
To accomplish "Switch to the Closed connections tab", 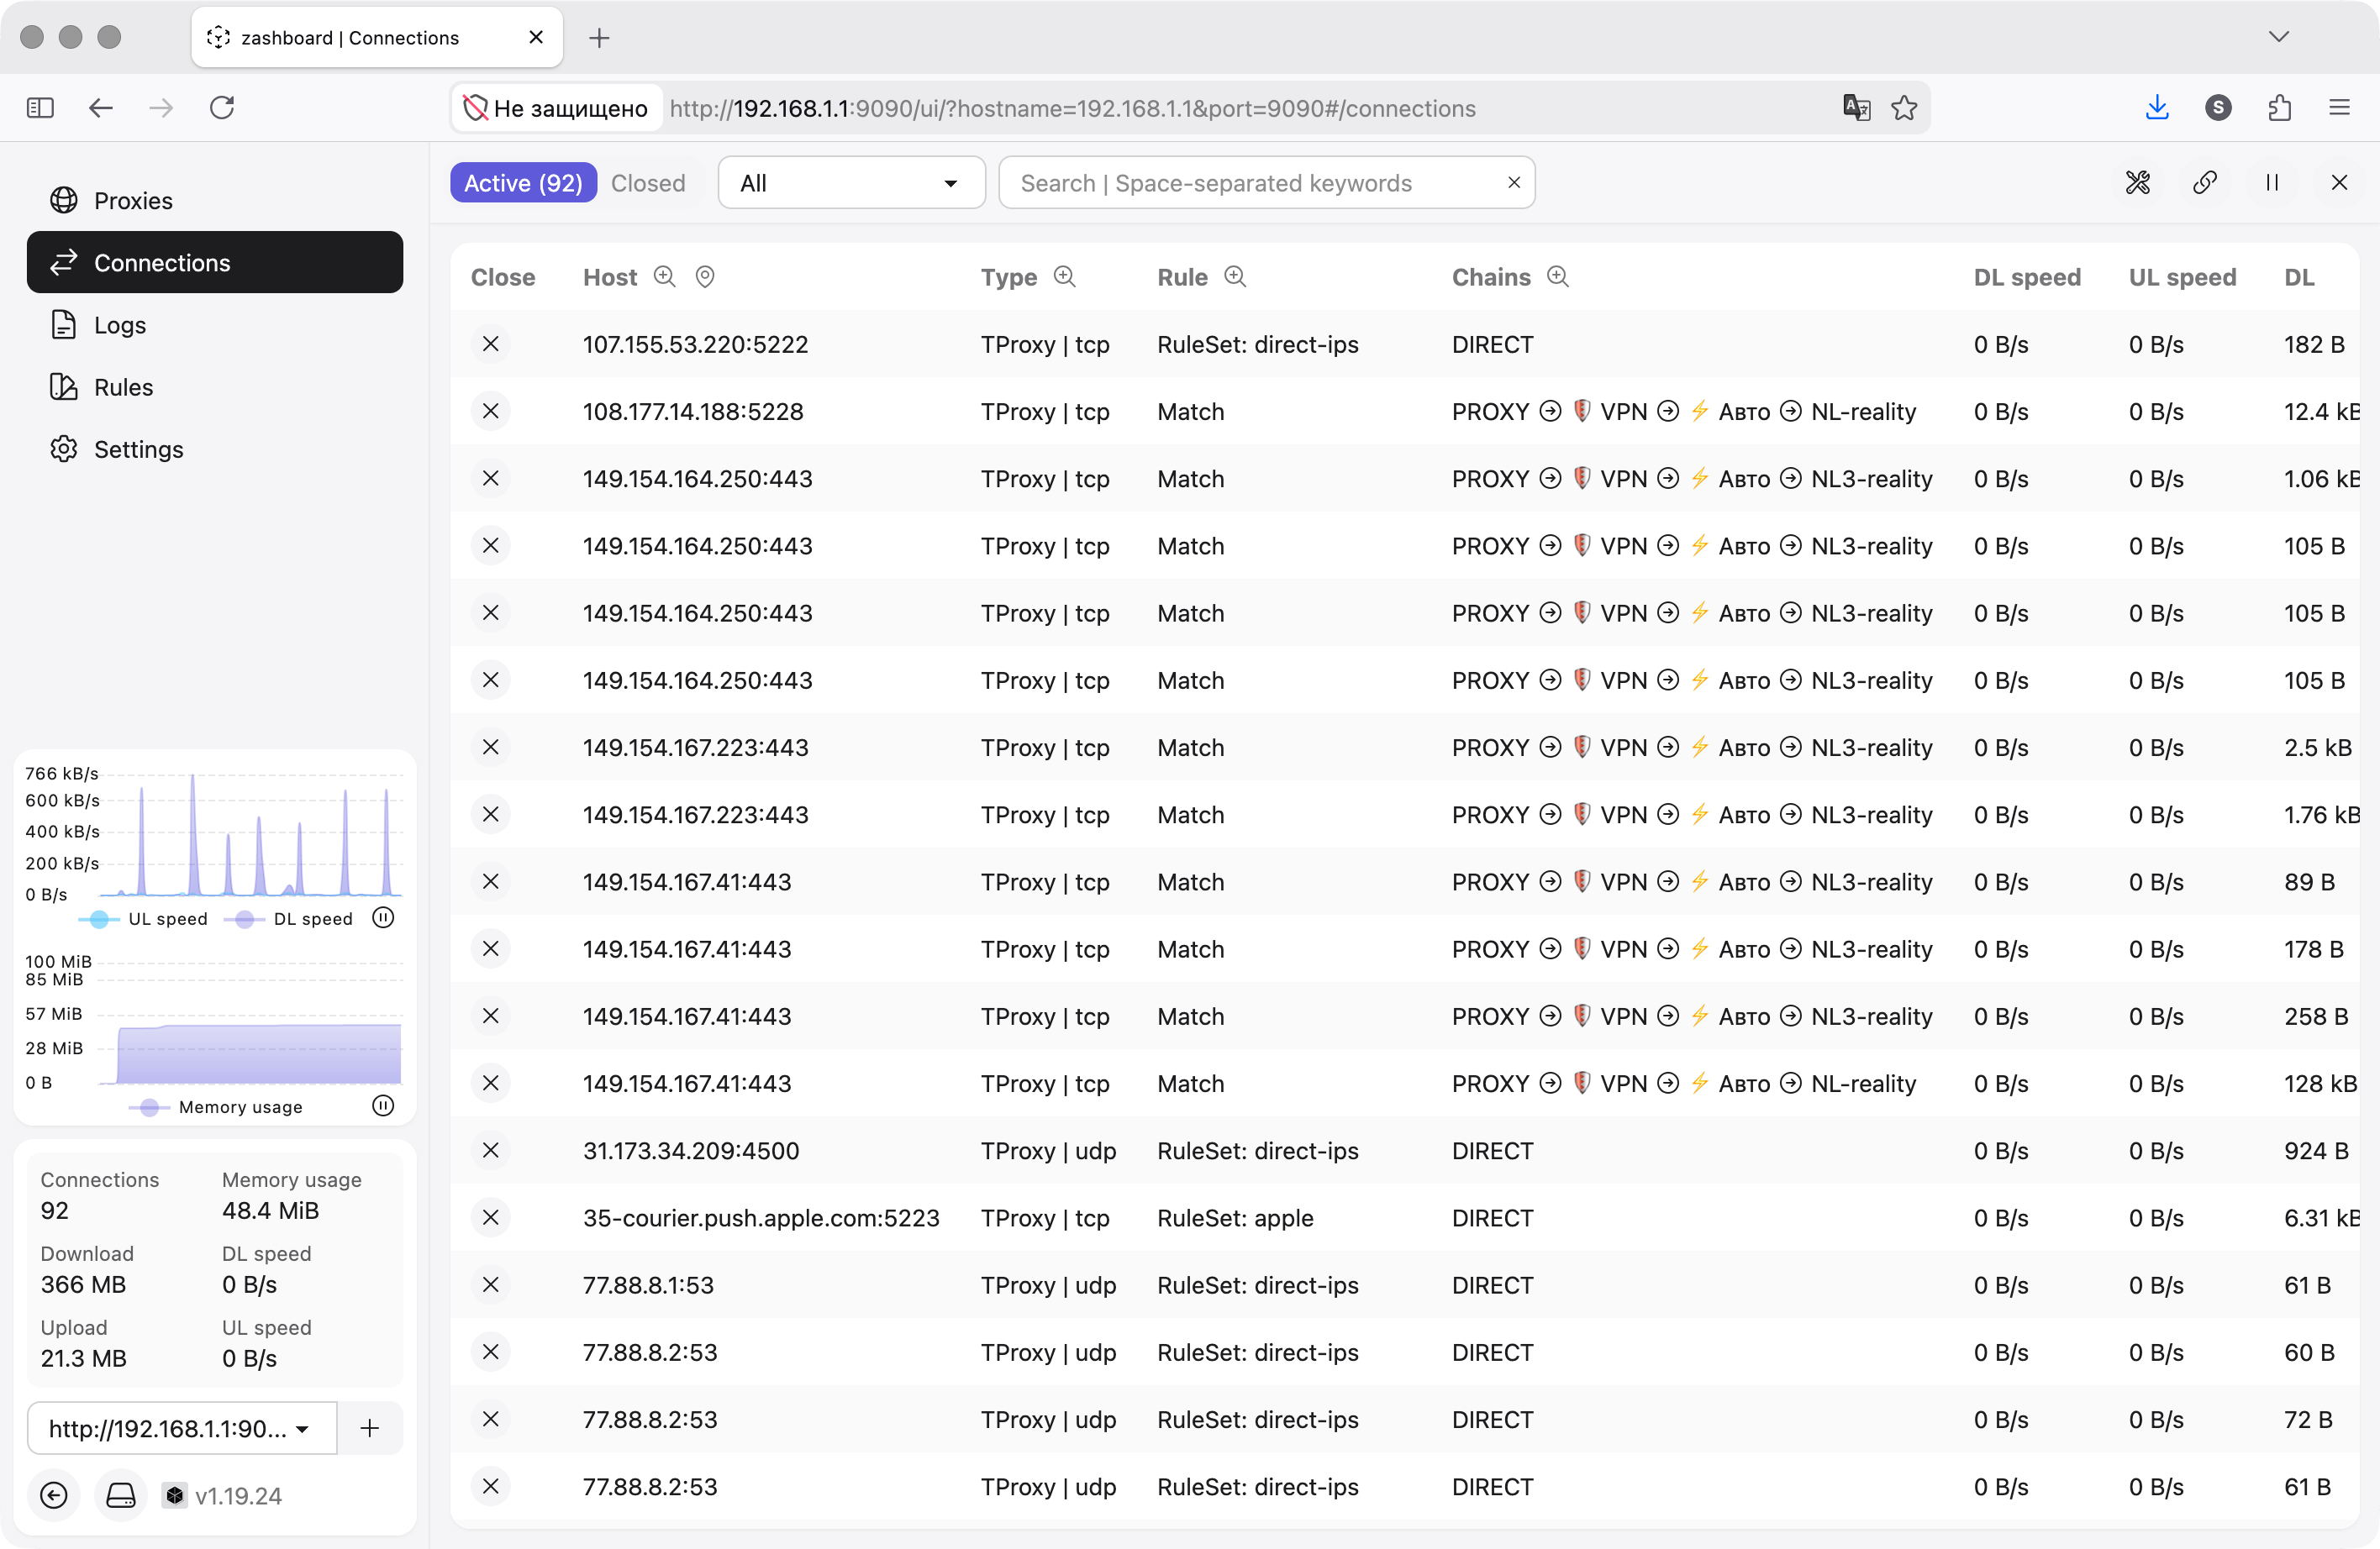I will point(648,183).
